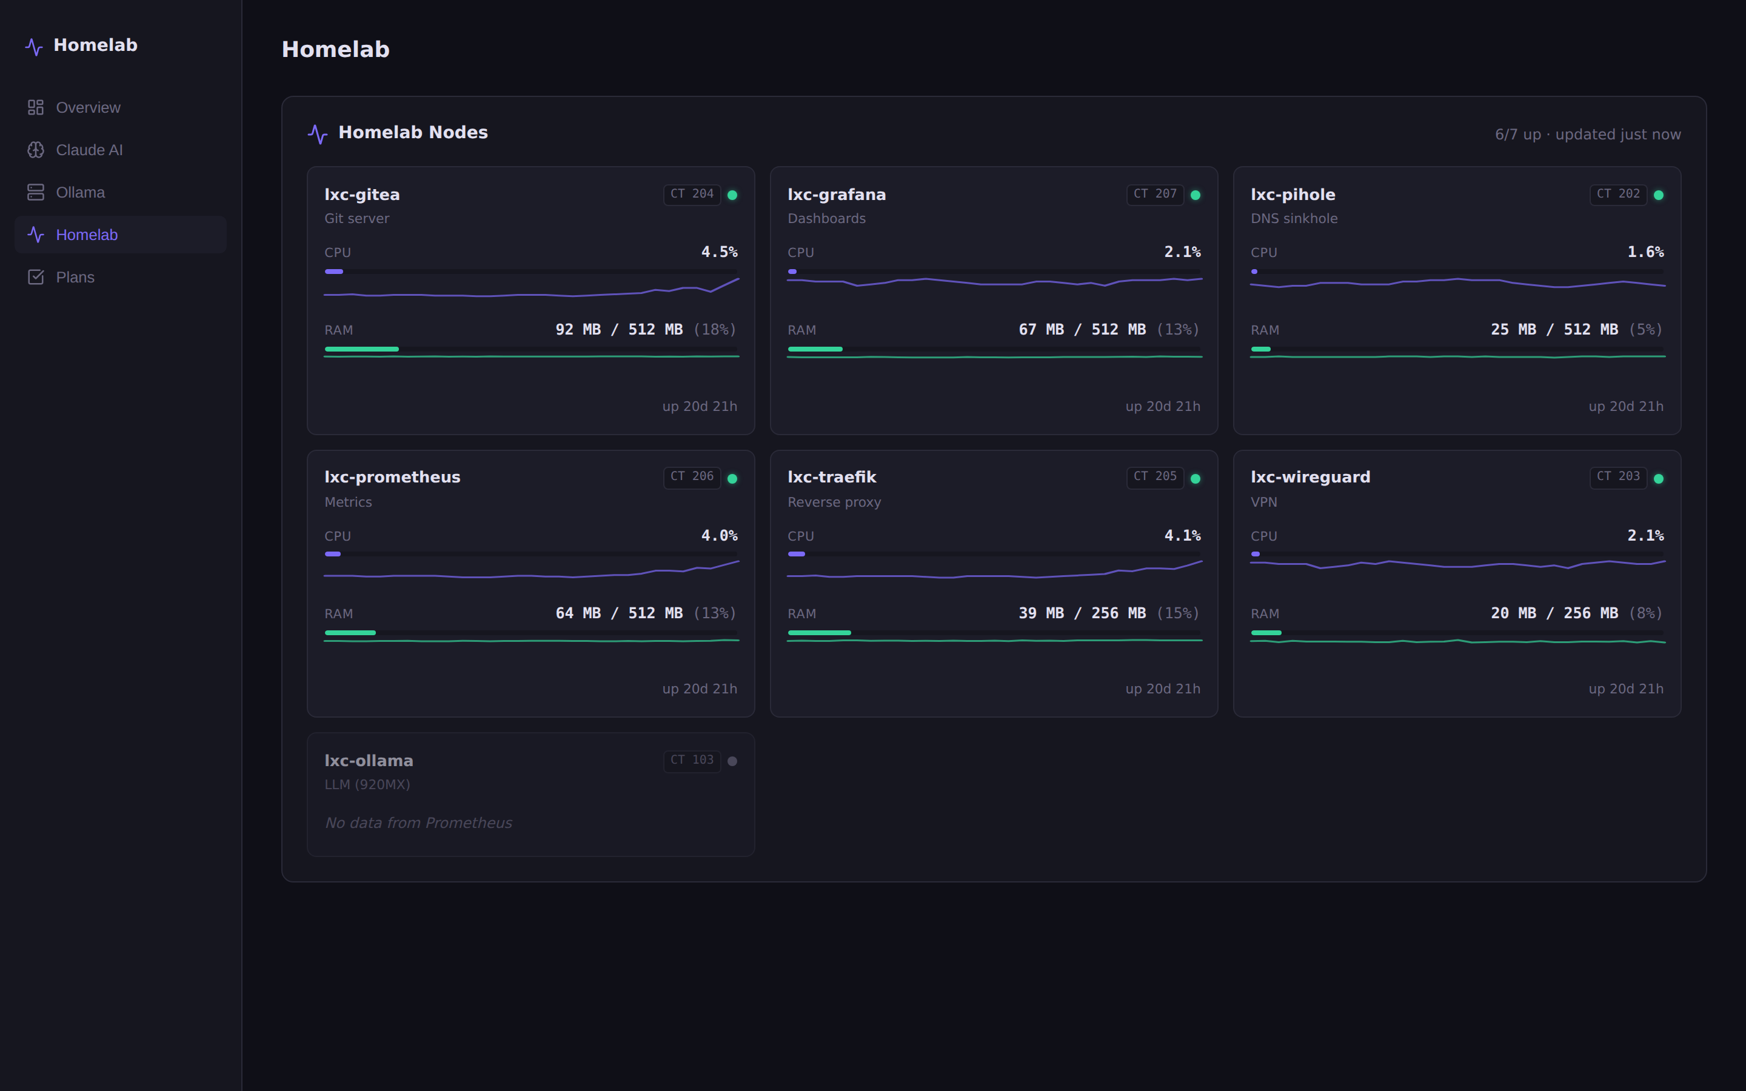Open the Overview page
1746x1091 pixels.
point(121,107)
